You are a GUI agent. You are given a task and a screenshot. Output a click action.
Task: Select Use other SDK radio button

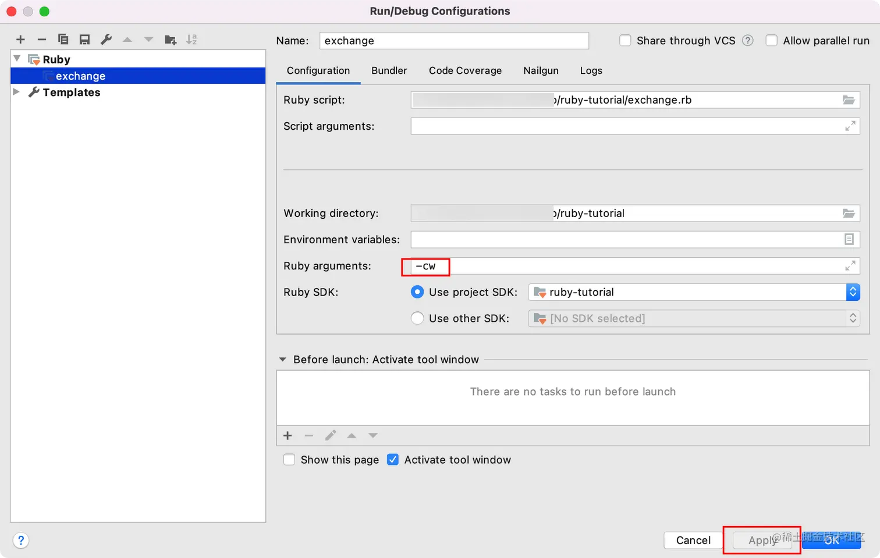tap(417, 318)
